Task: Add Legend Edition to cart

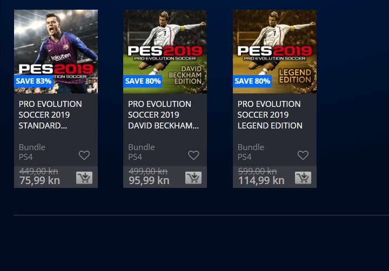Action: click(x=303, y=178)
